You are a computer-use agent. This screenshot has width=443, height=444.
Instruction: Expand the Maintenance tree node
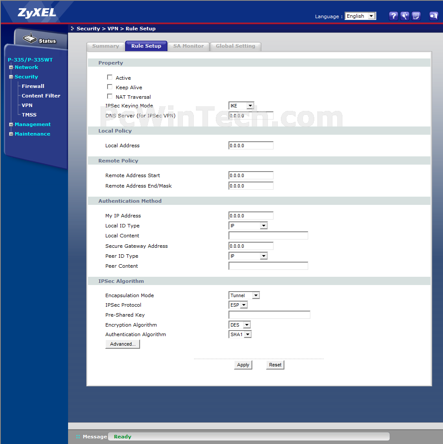coord(11,134)
